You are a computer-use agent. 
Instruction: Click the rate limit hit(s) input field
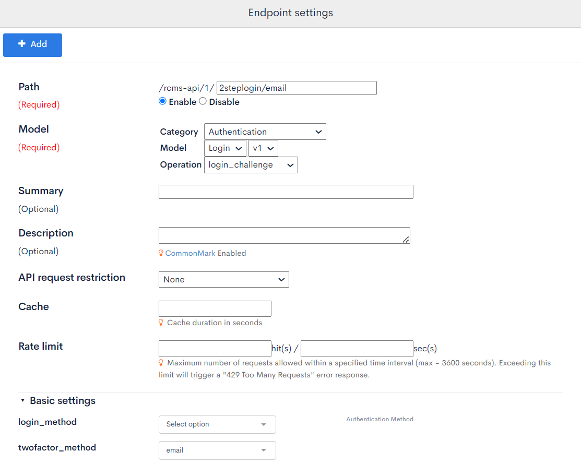215,348
